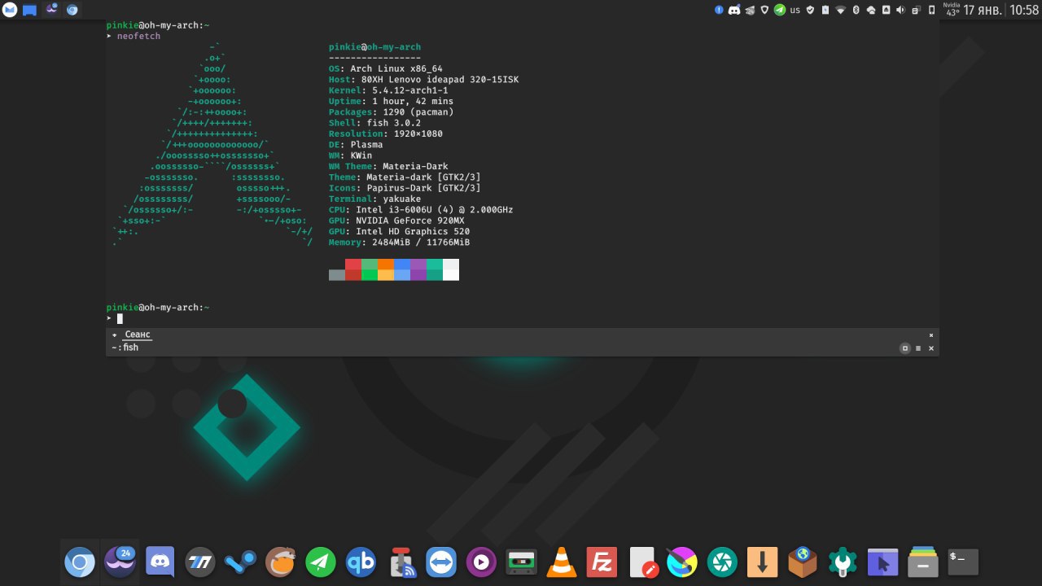This screenshot has width=1042, height=586.
Task: Open the KDE Connect phone tray icon
Action: [x=931, y=10]
